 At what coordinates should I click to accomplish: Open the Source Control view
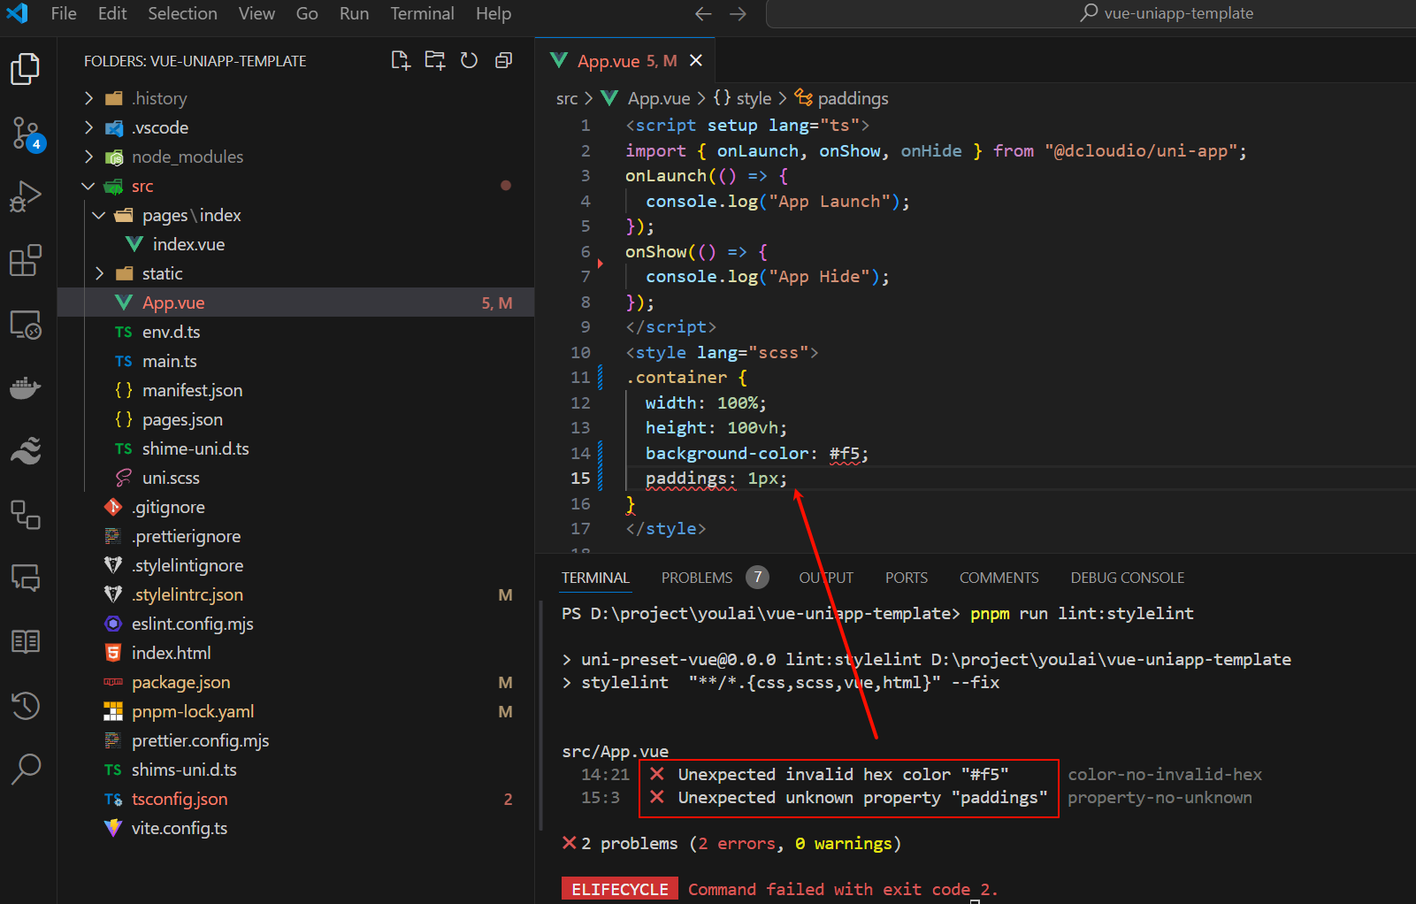tap(26, 134)
